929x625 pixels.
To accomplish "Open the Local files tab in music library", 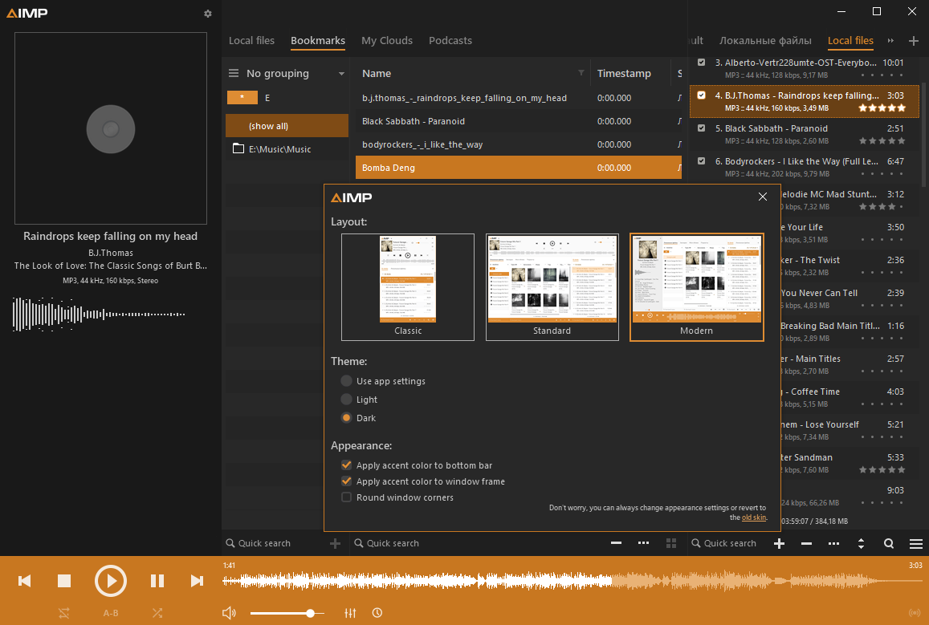I will [x=252, y=41].
